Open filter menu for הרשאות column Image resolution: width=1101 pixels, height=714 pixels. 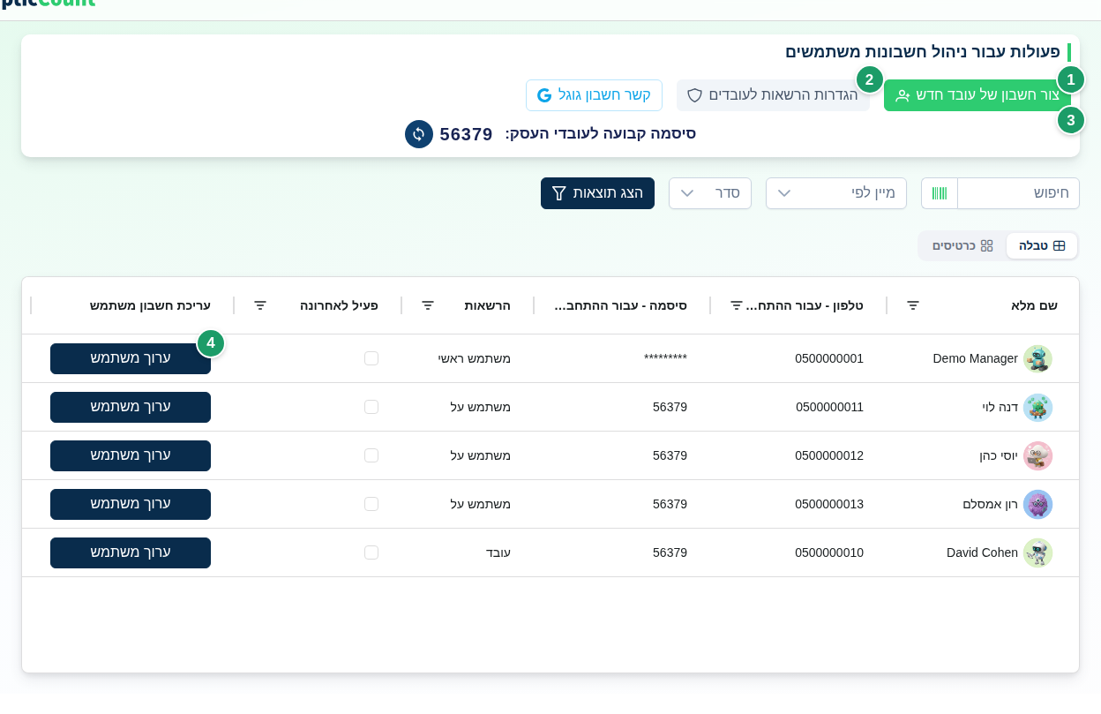(428, 305)
